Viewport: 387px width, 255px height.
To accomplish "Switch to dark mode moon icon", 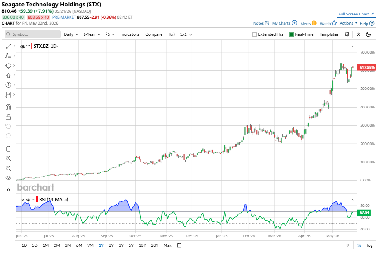I will click(x=368, y=34).
